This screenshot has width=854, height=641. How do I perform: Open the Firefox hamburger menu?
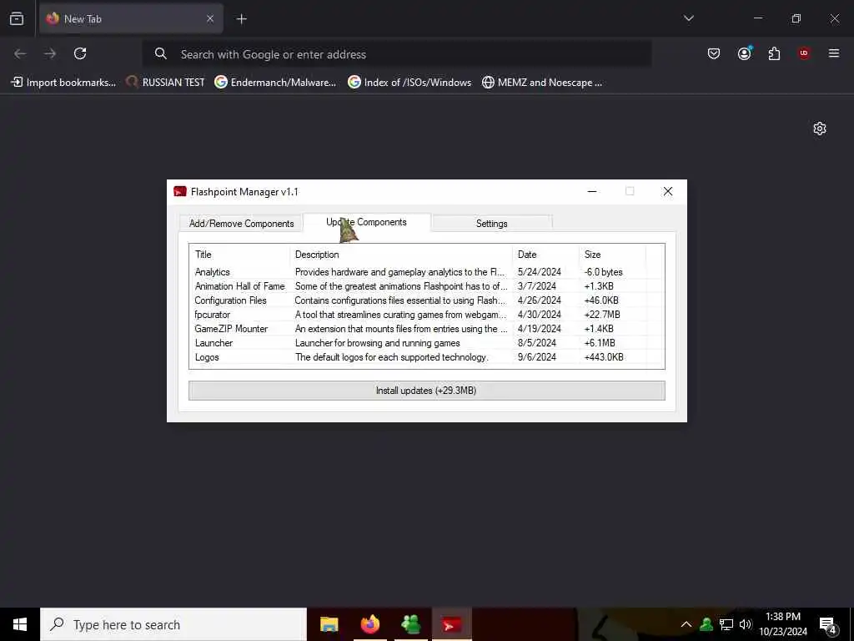click(x=834, y=53)
